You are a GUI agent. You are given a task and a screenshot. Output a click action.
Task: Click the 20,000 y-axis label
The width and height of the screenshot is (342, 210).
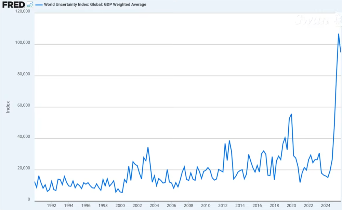pos(24,168)
